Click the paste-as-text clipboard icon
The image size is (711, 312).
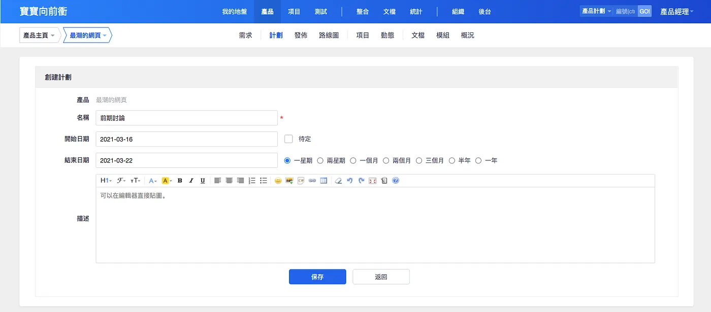click(384, 181)
